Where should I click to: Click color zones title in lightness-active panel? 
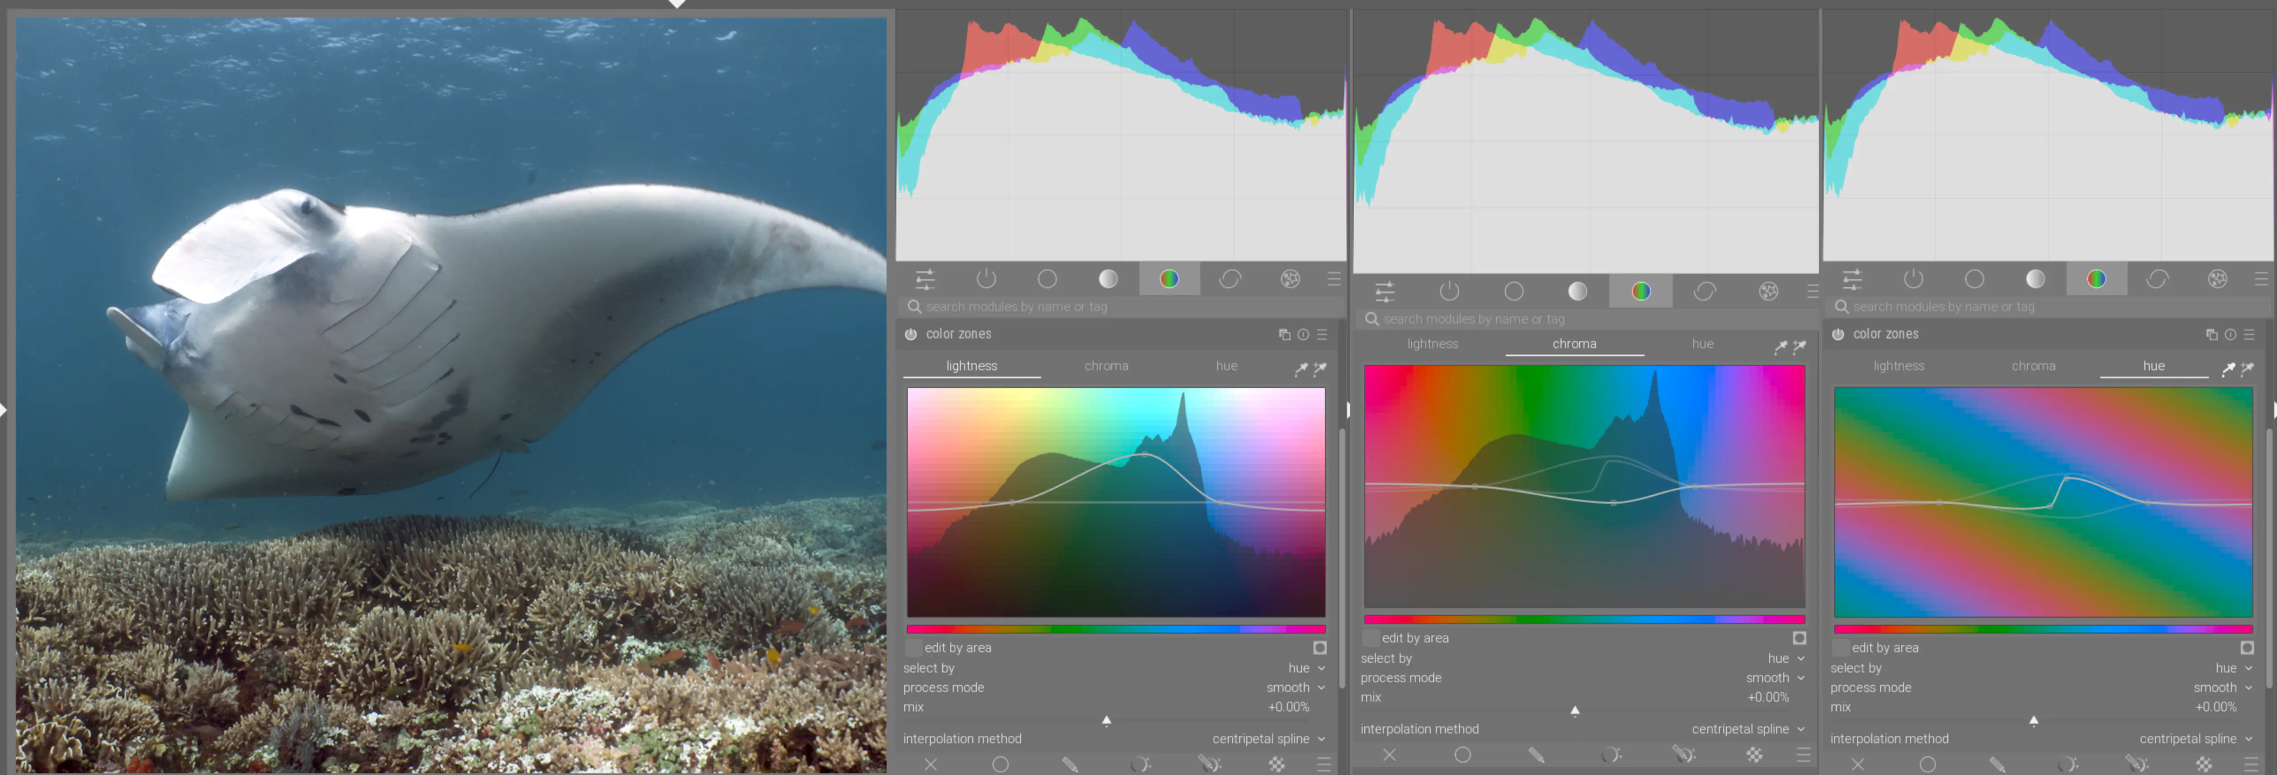tap(959, 334)
